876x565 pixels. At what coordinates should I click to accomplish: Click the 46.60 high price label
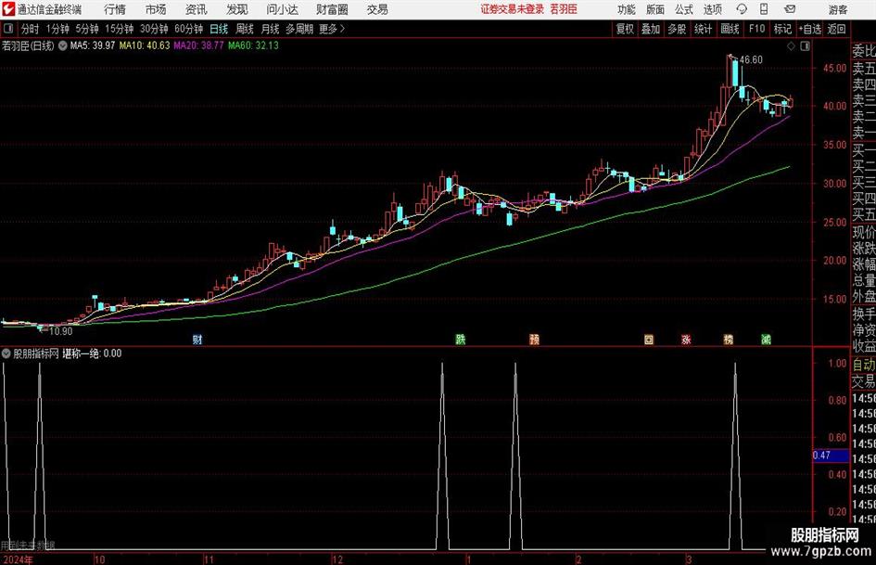751,60
